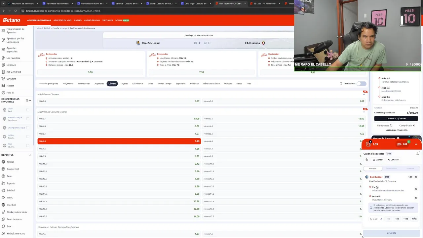Viewport: 423px width, 238px height.
Task: Switch to the Hándicap Asiático tab
Action: 211,84
